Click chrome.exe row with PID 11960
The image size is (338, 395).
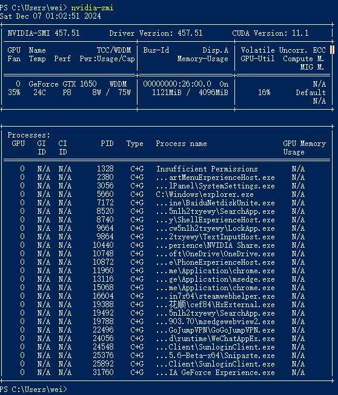(x=167, y=271)
